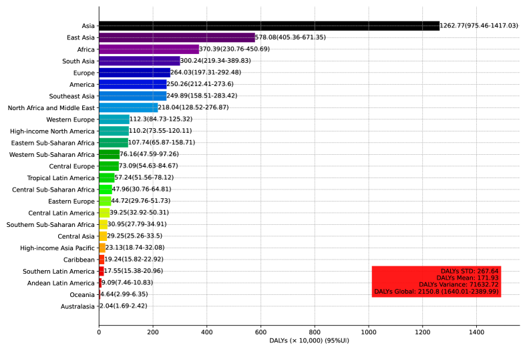
Task: Click value '578.08(405.36-671.35)'
Action: (291, 37)
